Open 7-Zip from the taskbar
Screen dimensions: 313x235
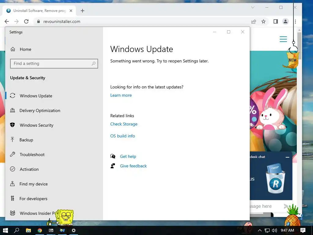51,230
